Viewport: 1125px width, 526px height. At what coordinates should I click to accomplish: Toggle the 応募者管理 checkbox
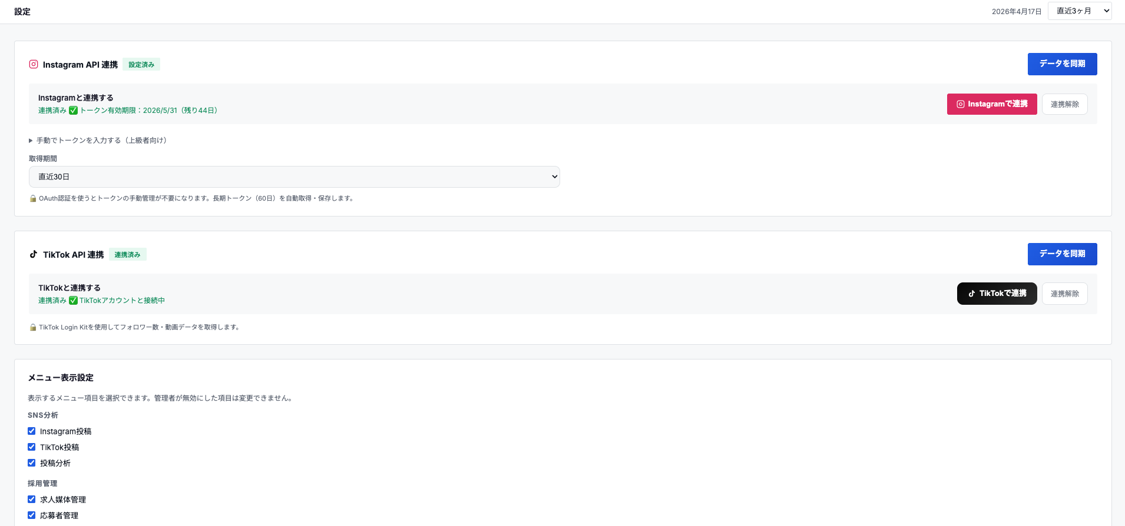pos(32,515)
